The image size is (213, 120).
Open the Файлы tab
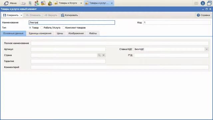tap(93, 33)
